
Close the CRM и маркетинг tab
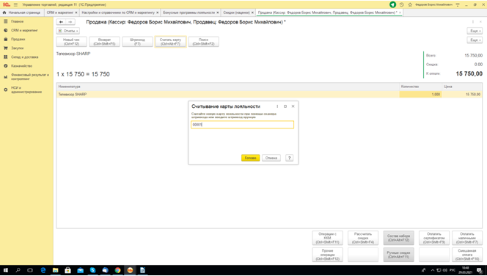click(x=76, y=12)
